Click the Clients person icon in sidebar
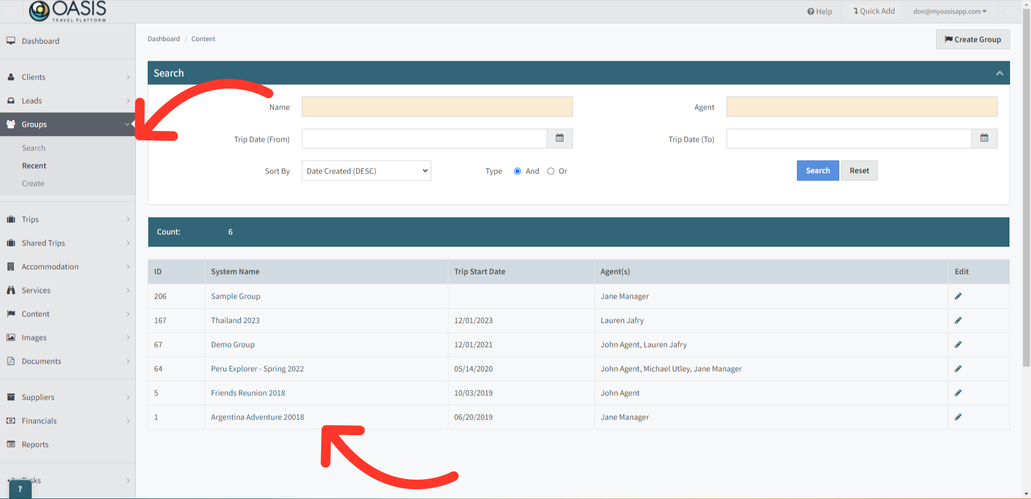The image size is (1031, 499). [11, 77]
